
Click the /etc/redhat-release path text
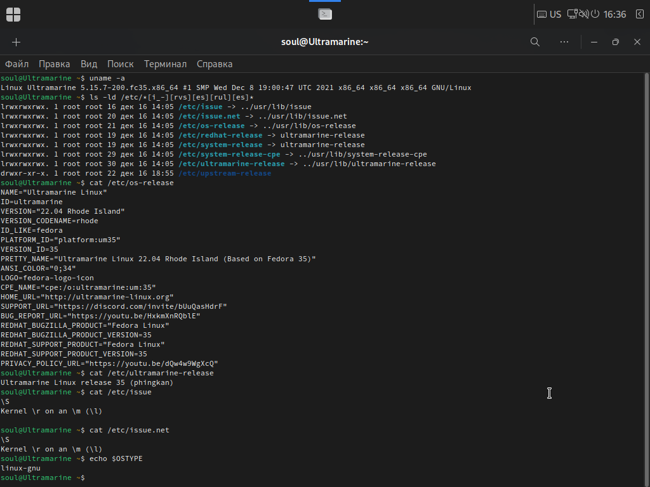(x=220, y=136)
